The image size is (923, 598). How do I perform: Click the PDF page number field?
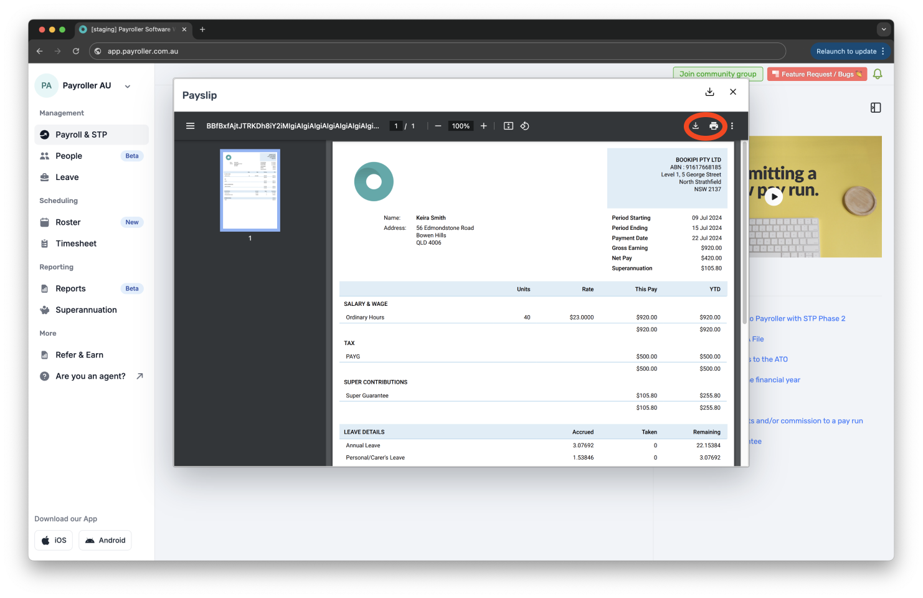click(x=396, y=126)
